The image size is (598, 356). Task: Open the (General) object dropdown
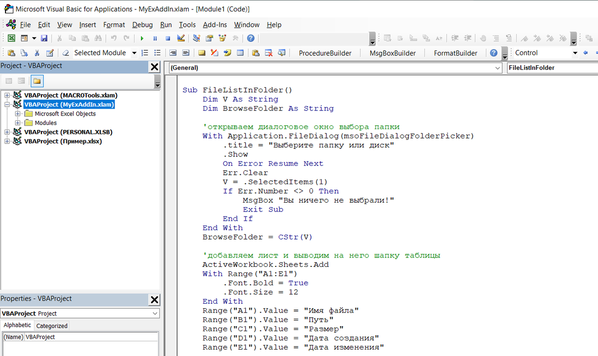click(x=498, y=68)
